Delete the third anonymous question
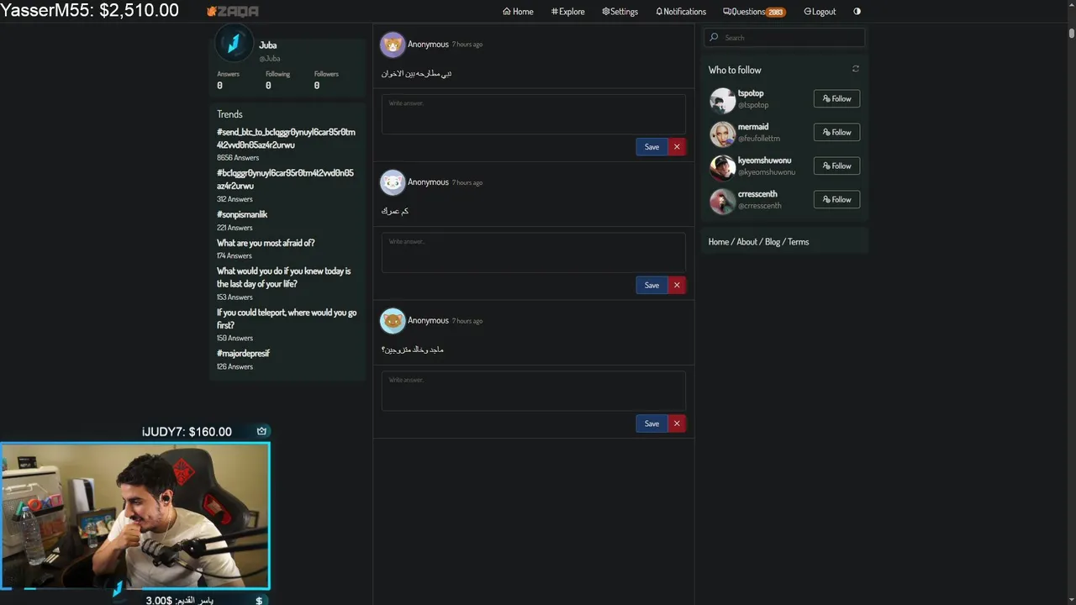 (x=677, y=423)
